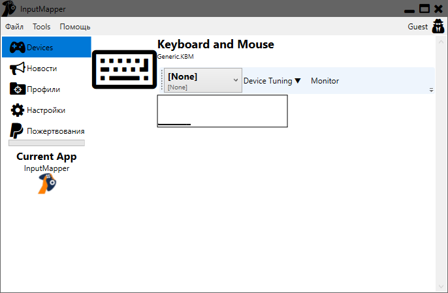Screen dimensions: 448x293
Task: Click the empty box below the profile selector
Action: click(222, 111)
